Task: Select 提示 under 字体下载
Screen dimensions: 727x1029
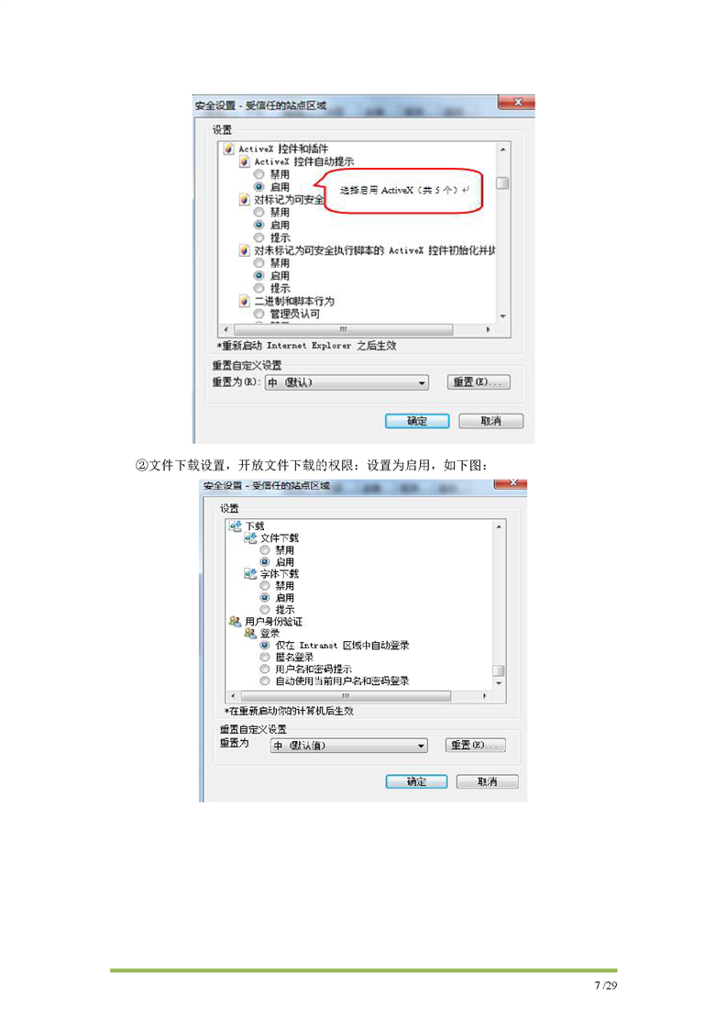Action: tap(265, 610)
